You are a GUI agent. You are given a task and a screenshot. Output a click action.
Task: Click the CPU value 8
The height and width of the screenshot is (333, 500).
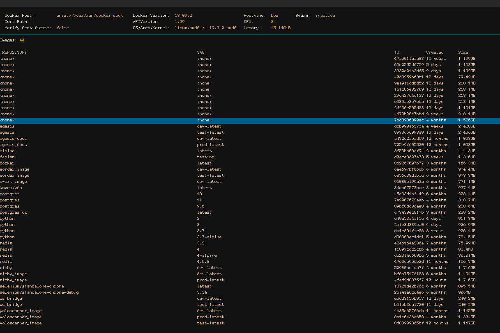[272, 22]
